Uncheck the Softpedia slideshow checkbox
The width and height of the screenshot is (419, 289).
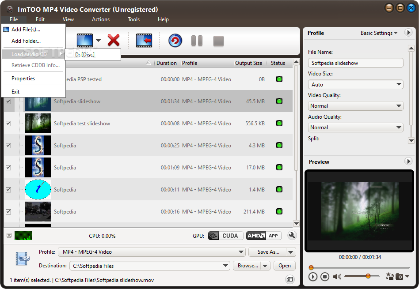pyautogui.click(x=8, y=101)
